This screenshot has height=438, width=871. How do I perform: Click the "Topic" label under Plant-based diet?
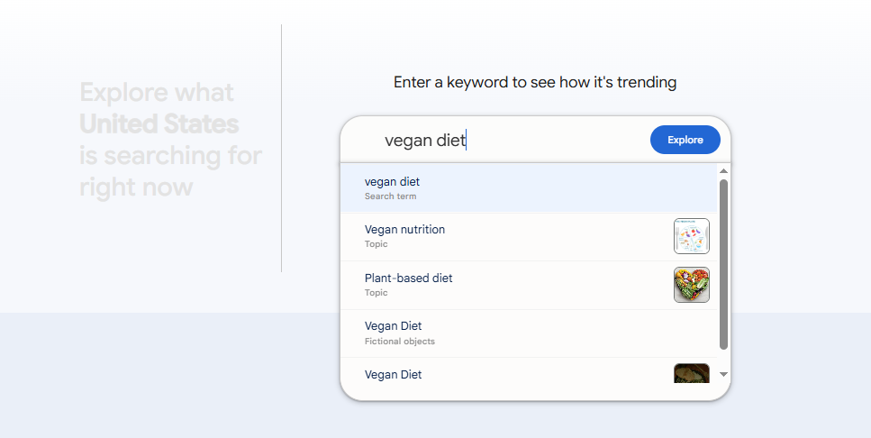coord(377,293)
